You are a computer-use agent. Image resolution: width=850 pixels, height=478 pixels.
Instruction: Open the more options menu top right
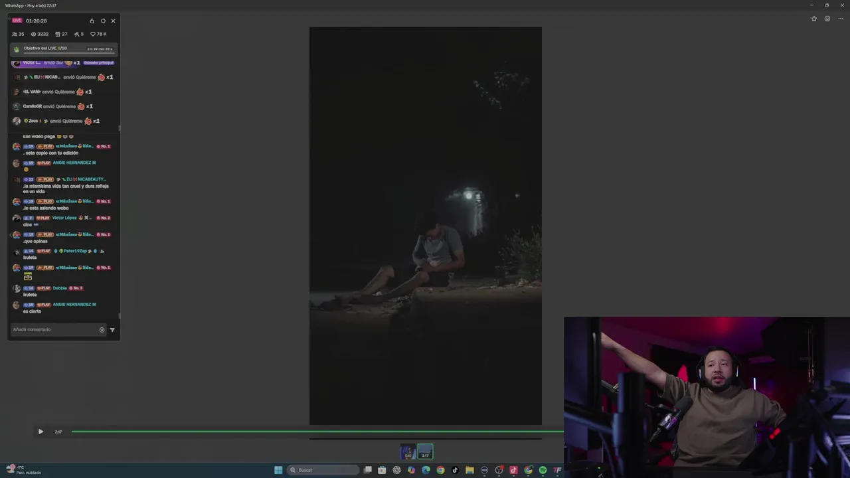[841, 19]
